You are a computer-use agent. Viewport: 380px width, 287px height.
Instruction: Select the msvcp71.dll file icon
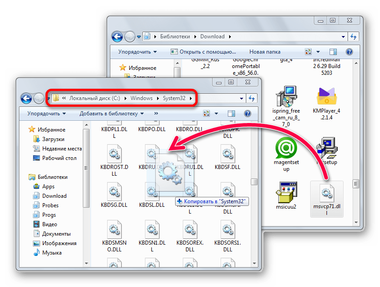327,194
